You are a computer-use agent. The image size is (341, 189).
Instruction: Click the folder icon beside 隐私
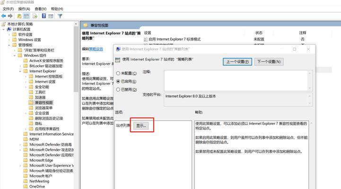click(x=31, y=123)
